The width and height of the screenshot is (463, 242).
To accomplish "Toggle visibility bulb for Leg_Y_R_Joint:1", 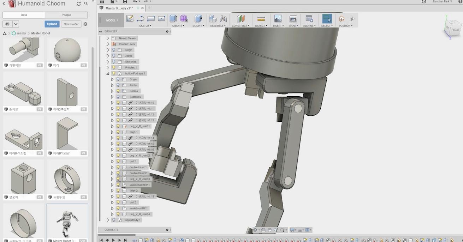I will 118,126.
